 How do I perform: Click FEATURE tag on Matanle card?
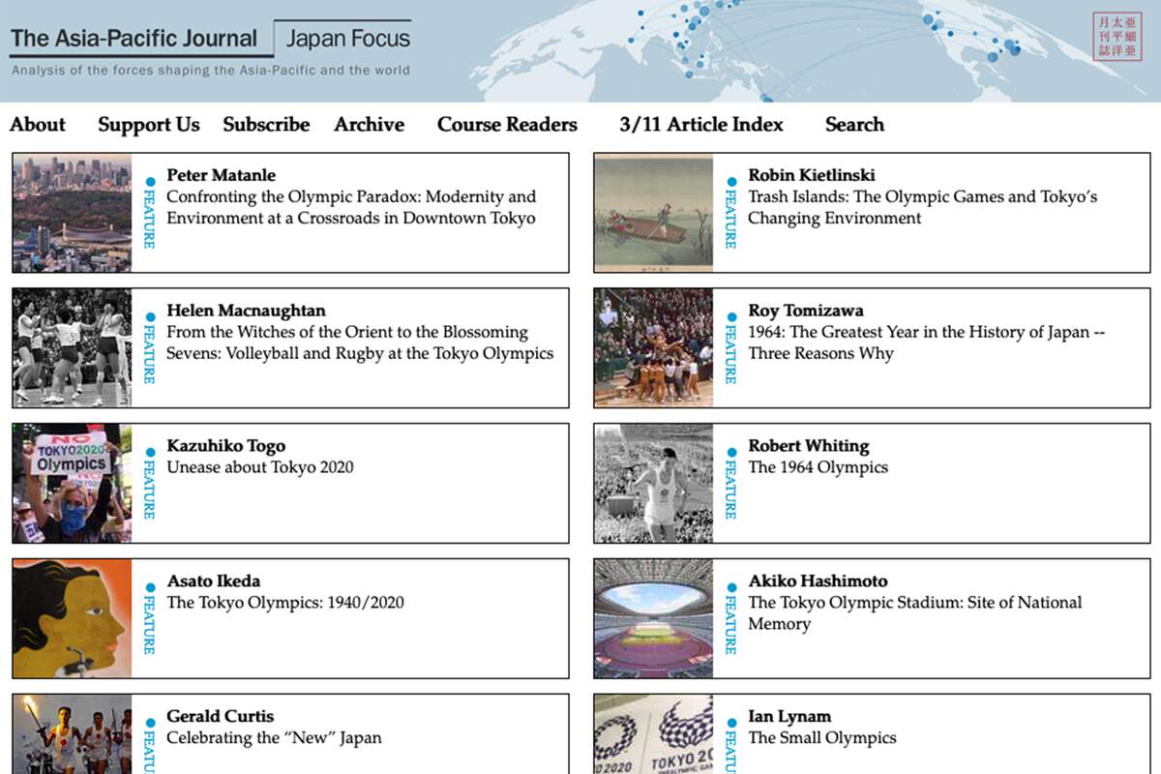pyautogui.click(x=150, y=214)
